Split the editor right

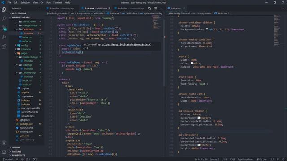155,8
